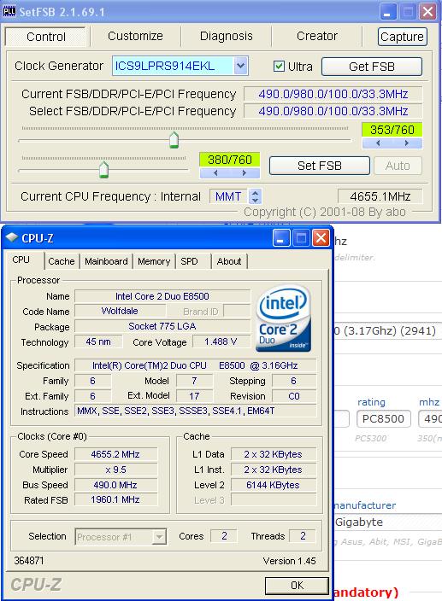
Task: Click the L1 Inst. cache value
Action: tap(274, 470)
